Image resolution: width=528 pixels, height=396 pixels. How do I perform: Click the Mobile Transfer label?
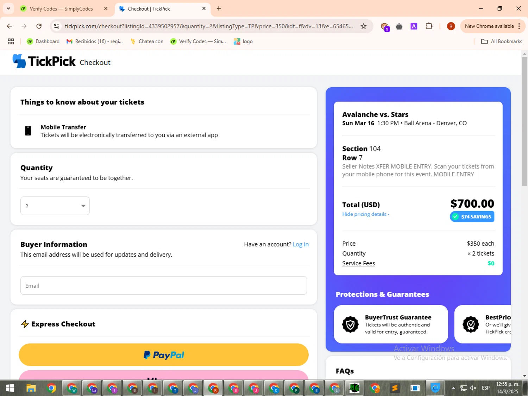click(x=63, y=127)
